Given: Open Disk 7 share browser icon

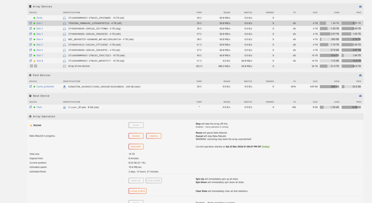Looking at the screenshot, I should (x=31, y=55).
